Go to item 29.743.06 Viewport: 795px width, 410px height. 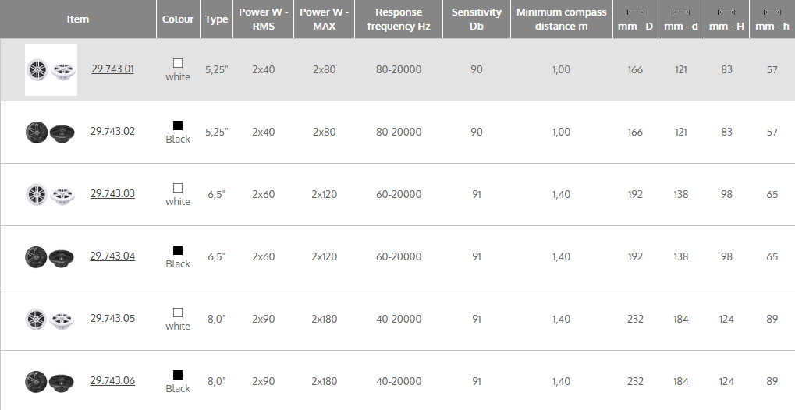pos(112,380)
